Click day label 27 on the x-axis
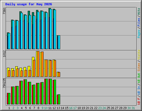142x111 pixels. (116, 108)
